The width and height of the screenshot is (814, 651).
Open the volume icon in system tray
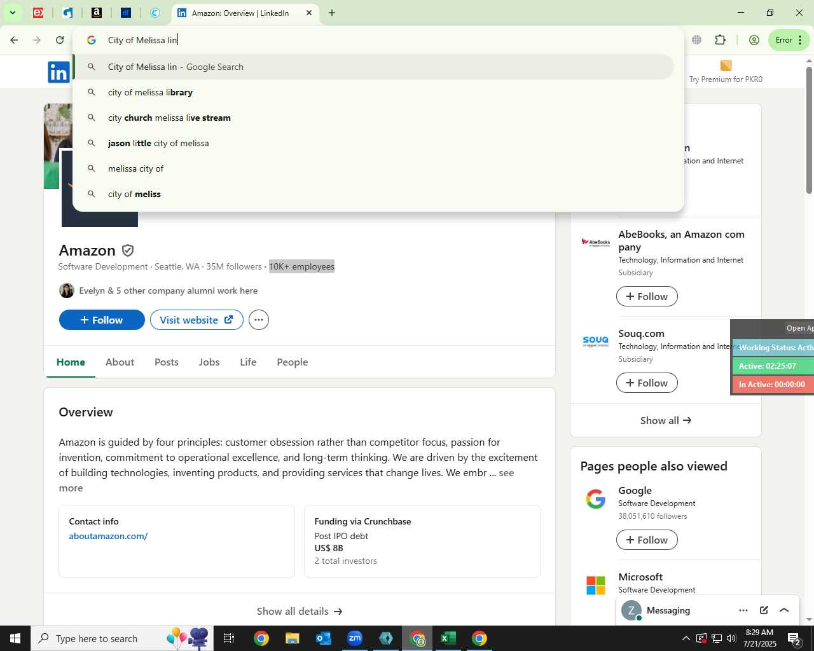coord(731,638)
